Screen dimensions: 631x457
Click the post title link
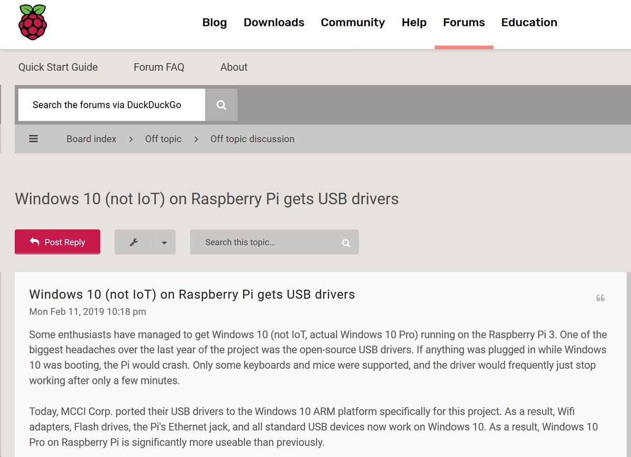pyautogui.click(x=192, y=295)
